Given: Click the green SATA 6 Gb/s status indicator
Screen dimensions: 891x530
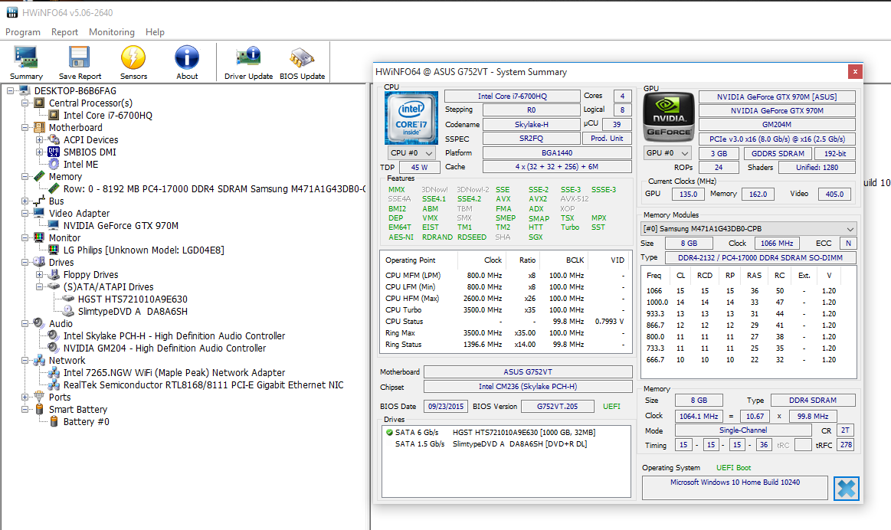Looking at the screenshot, I should click(389, 432).
